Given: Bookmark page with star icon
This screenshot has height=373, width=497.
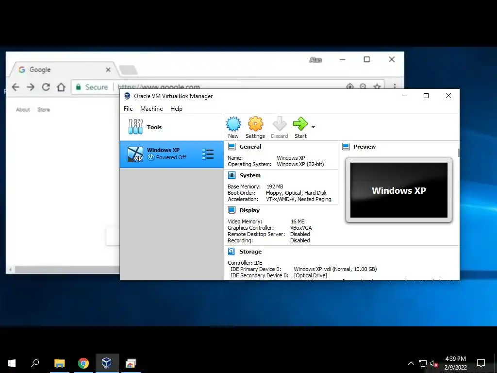Looking at the screenshot, I should [x=377, y=86].
